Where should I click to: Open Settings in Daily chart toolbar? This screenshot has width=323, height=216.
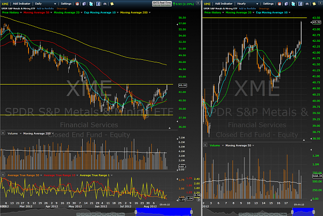pyautogui.click(x=66, y=4)
